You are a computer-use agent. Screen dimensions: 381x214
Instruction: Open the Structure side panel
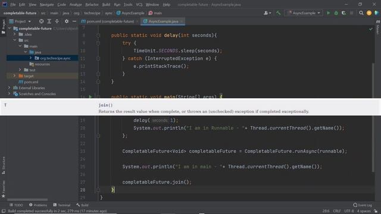tap(4, 165)
